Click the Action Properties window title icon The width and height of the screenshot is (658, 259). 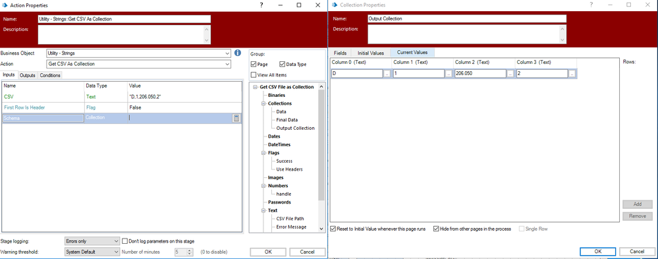[5, 5]
